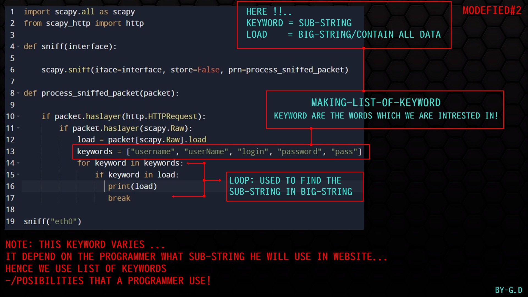Click the MODEFIED#2 label top right
Image resolution: width=528 pixels, height=297 pixels.
pyautogui.click(x=492, y=10)
